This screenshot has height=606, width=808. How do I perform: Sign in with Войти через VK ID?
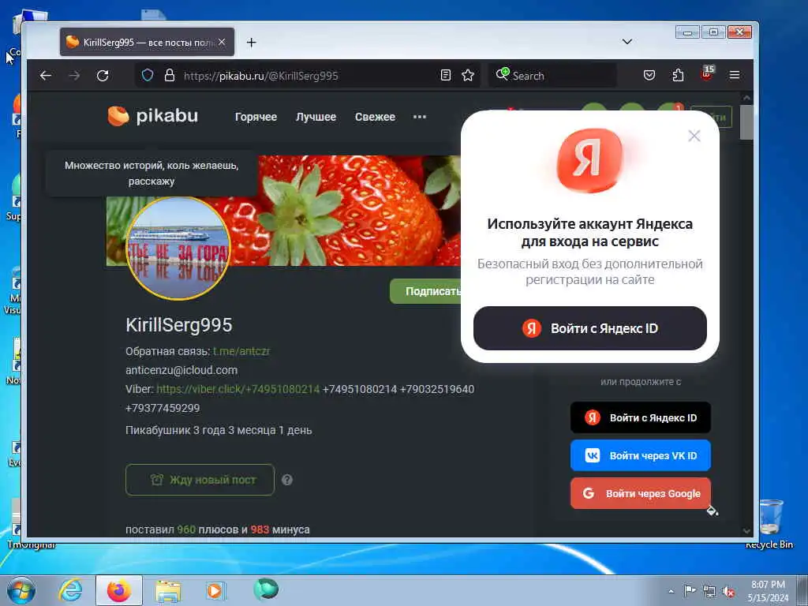pyautogui.click(x=641, y=455)
